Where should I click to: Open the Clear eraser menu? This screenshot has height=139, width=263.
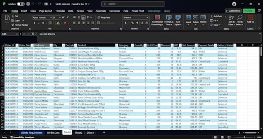[215, 25]
